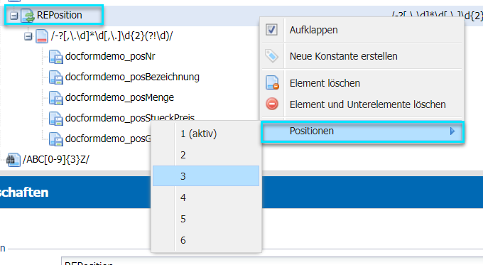Click the tag icon for Neue Konstante erstellen

click(271, 56)
